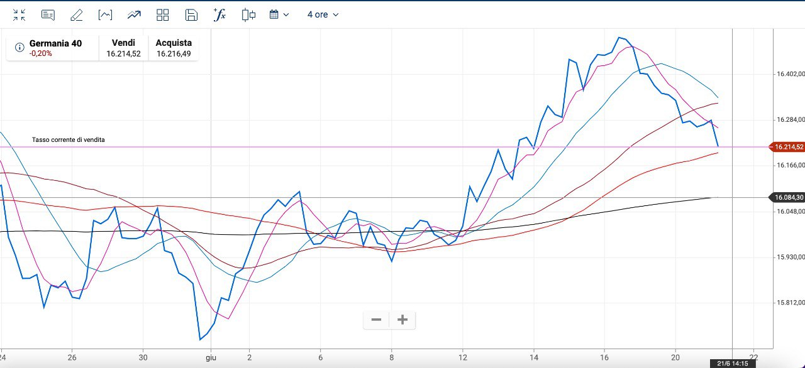805x368 pixels.
Task: Click the black 16.084,30 price tag
Action: tap(789, 197)
